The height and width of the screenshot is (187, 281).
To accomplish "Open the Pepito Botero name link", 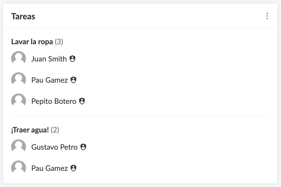I will (x=54, y=101).
